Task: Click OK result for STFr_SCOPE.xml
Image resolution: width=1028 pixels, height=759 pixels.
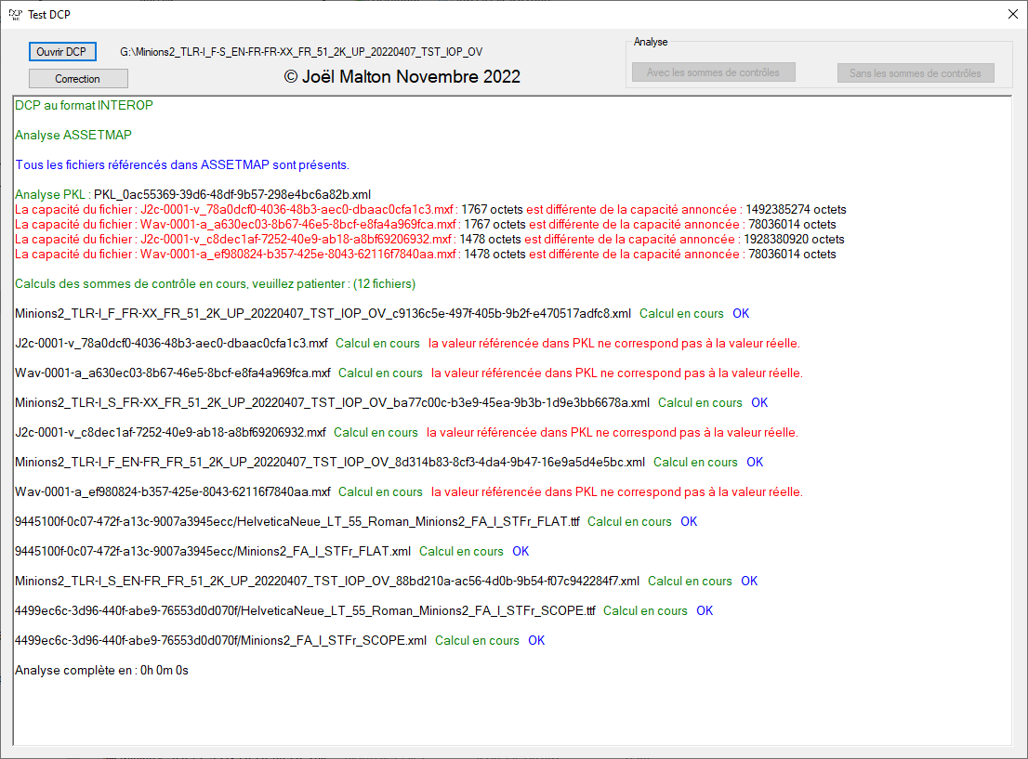Action: (x=536, y=640)
